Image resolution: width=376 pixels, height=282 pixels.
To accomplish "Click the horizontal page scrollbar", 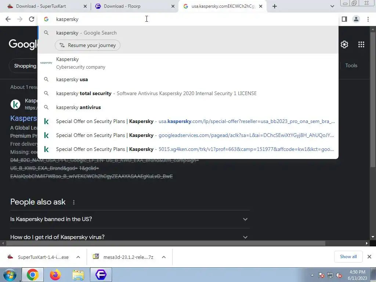I will [x=166, y=243].
